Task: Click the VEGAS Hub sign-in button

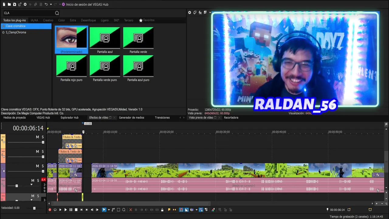Action: pos(85,4)
